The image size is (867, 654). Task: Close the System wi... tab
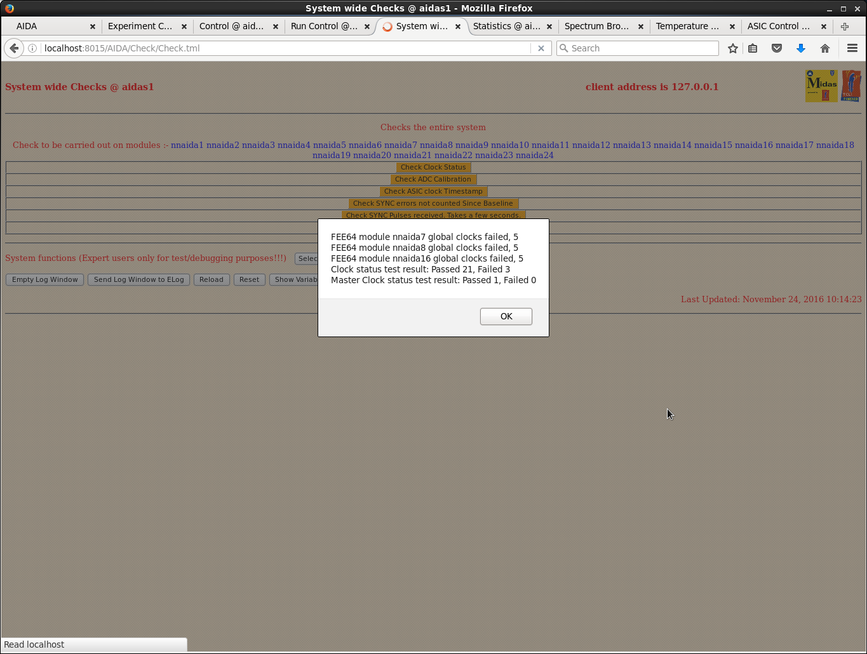coord(458,27)
